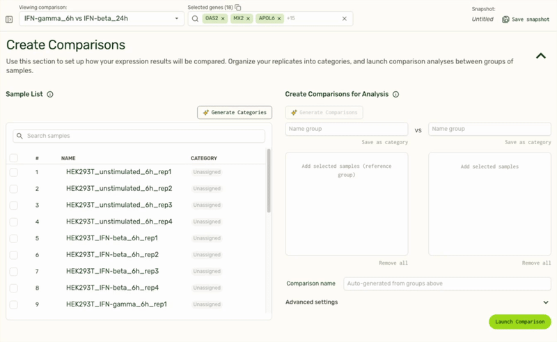Save reference group as category
The height and width of the screenshot is (342, 557).
385,142
